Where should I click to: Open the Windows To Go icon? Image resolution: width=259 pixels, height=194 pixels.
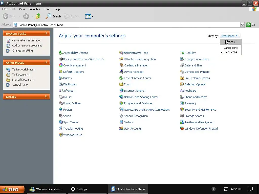[x=61, y=135]
